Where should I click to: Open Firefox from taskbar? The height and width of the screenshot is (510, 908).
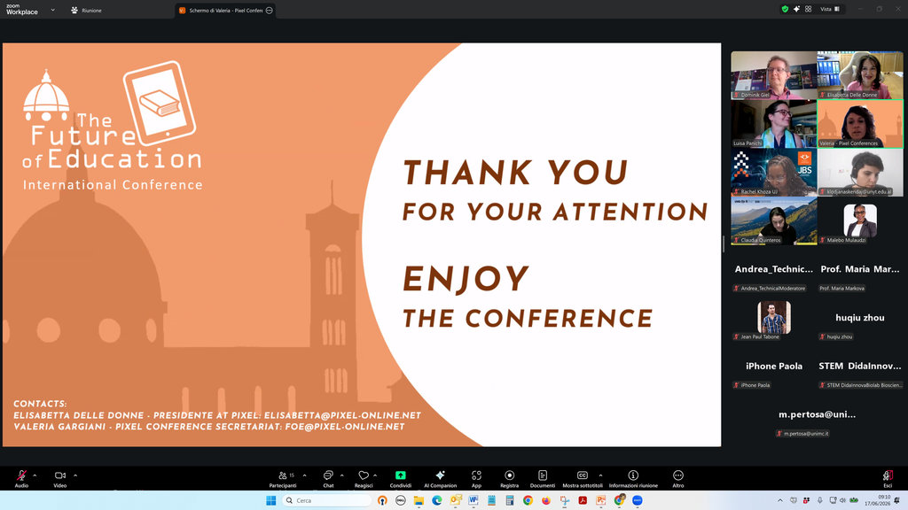coord(546,500)
